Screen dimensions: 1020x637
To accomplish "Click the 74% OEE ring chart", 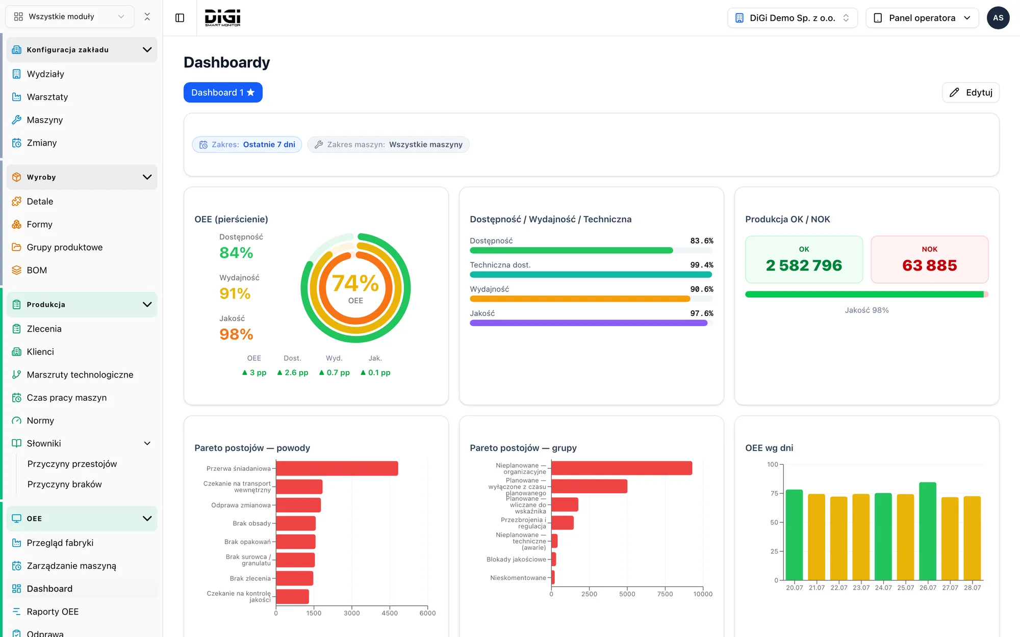I will [355, 288].
